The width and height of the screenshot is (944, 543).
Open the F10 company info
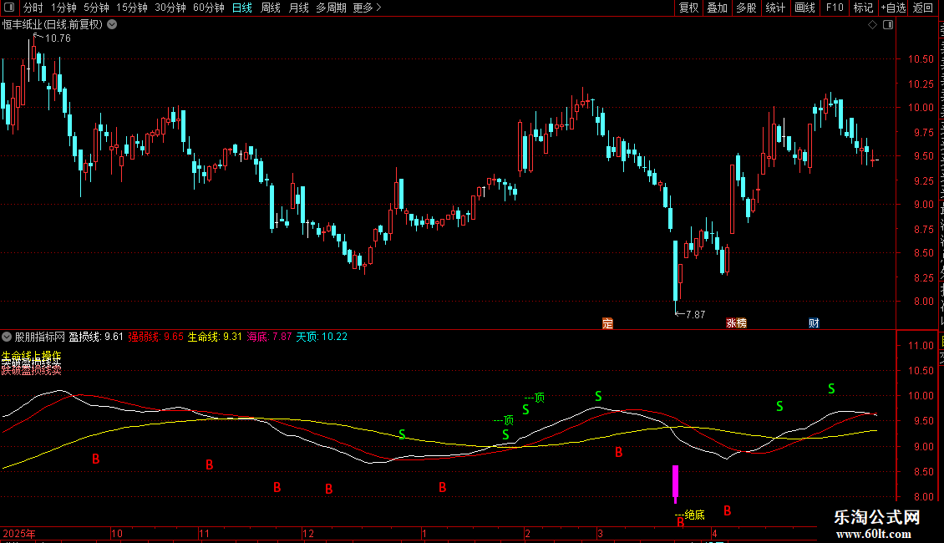[x=835, y=8]
